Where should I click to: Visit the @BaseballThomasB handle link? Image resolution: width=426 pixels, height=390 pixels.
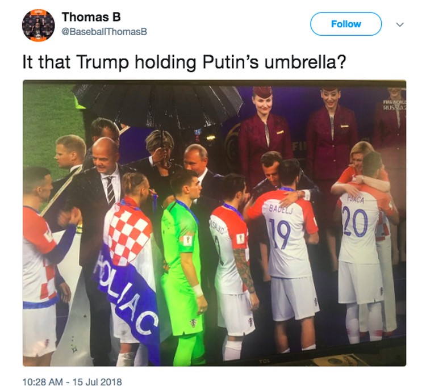click(105, 32)
